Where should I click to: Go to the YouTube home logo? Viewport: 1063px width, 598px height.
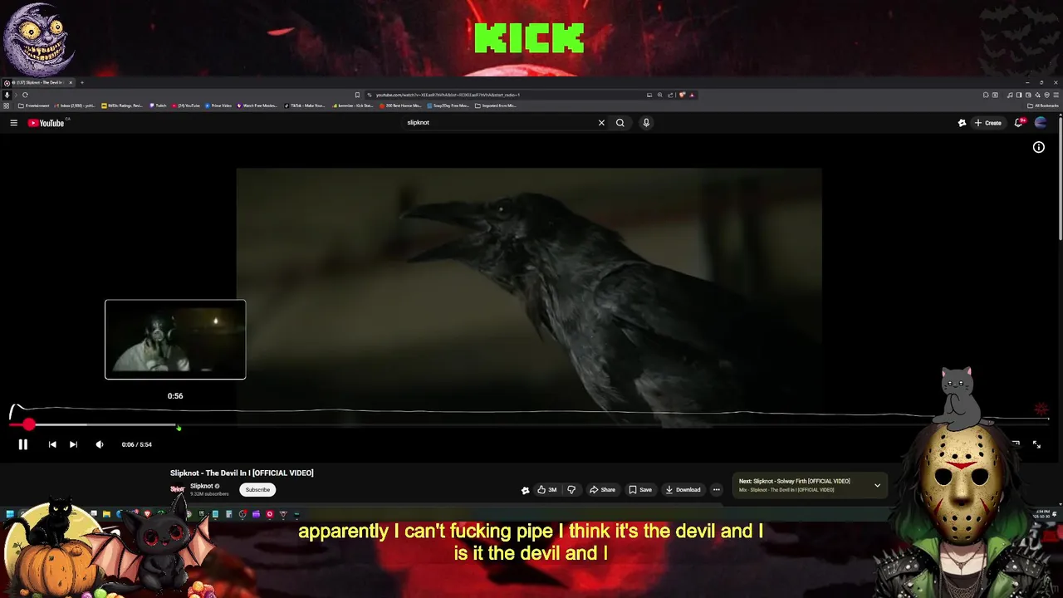click(46, 123)
